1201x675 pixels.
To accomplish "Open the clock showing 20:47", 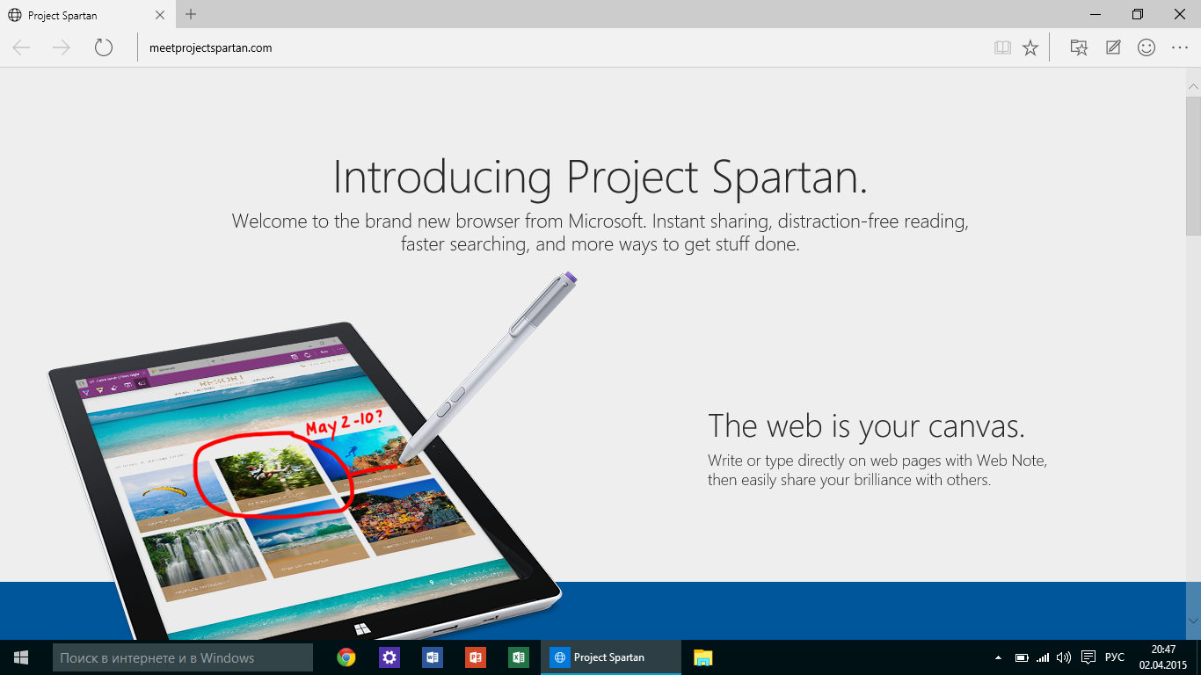I will click(1162, 657).
